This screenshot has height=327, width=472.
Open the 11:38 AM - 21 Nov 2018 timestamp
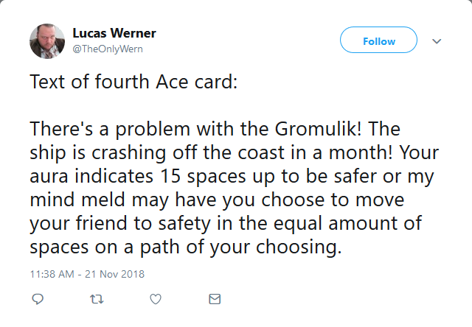pos(87,274)
